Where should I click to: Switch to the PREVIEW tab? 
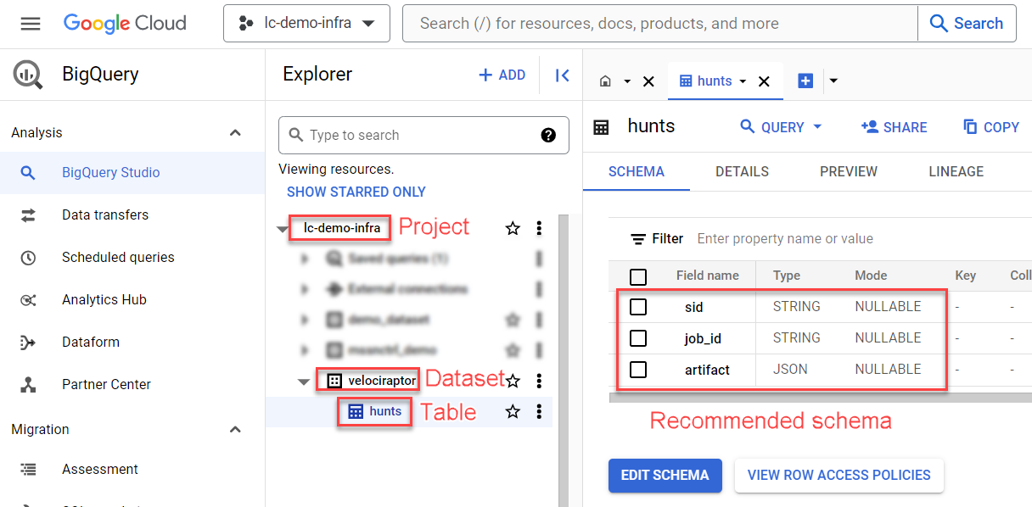848,171
